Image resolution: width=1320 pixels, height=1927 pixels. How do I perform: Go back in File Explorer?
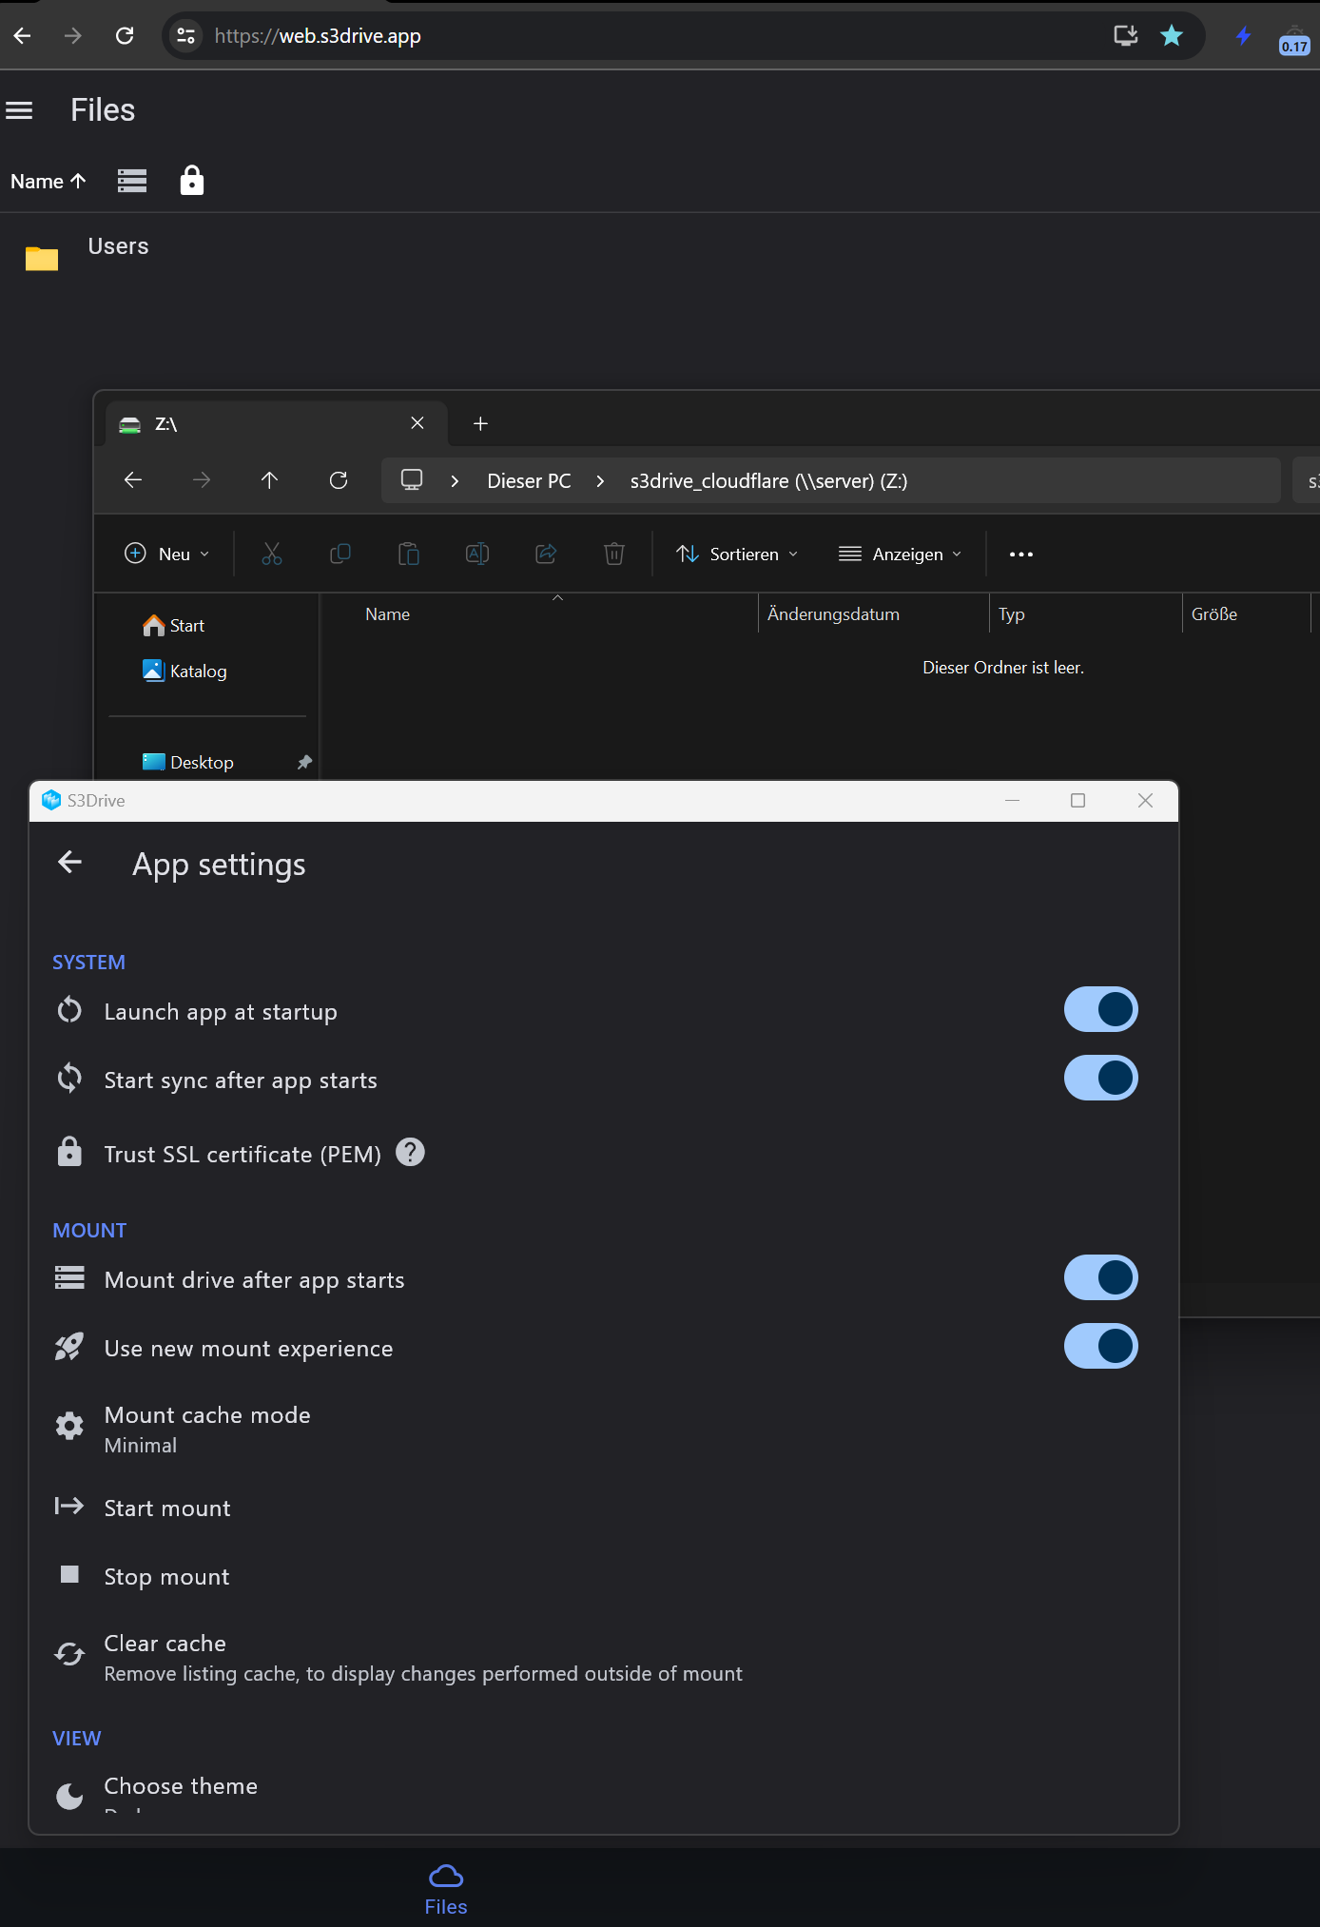133,480
